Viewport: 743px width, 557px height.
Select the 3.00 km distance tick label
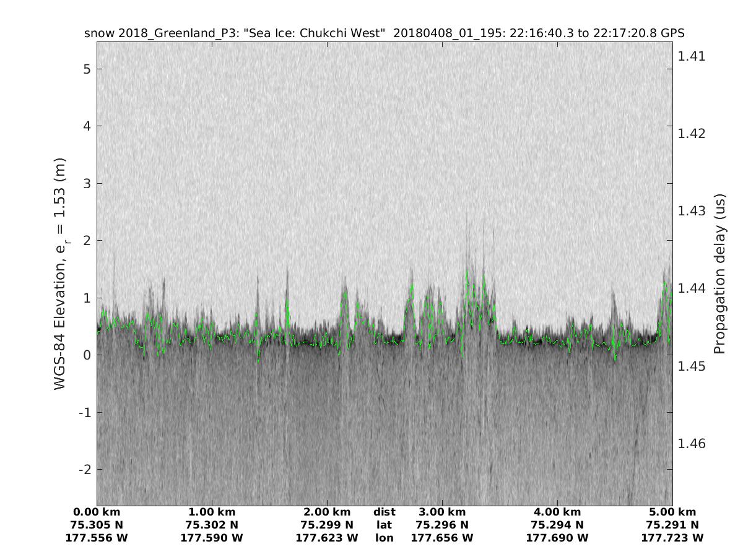442,512
